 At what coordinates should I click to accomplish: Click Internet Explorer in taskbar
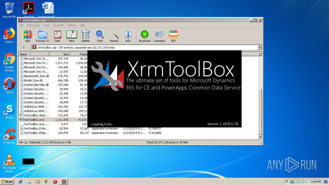21,182
